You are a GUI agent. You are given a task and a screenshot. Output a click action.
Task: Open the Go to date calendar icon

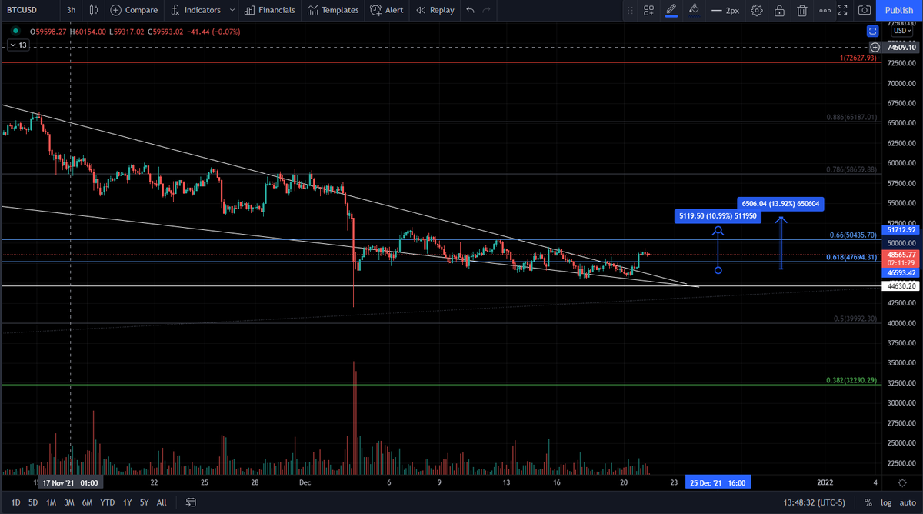point(191,502)
